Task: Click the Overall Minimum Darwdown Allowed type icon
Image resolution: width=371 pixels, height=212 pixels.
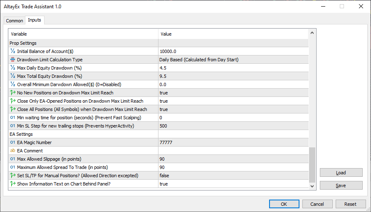Action: coord(12,84)
